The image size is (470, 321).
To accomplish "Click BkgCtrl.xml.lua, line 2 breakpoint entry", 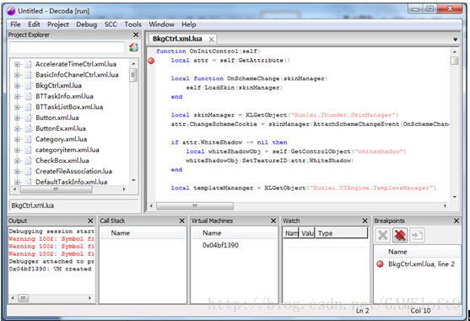I will [x=421, y=264].
